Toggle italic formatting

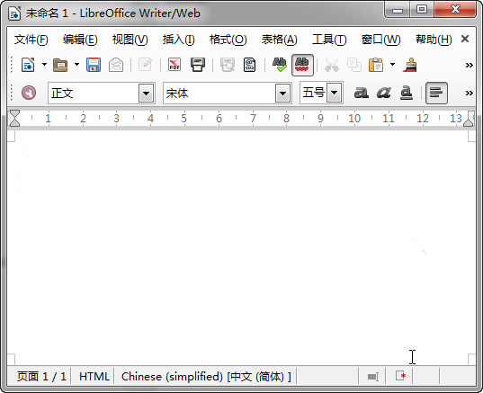(384, 93)
